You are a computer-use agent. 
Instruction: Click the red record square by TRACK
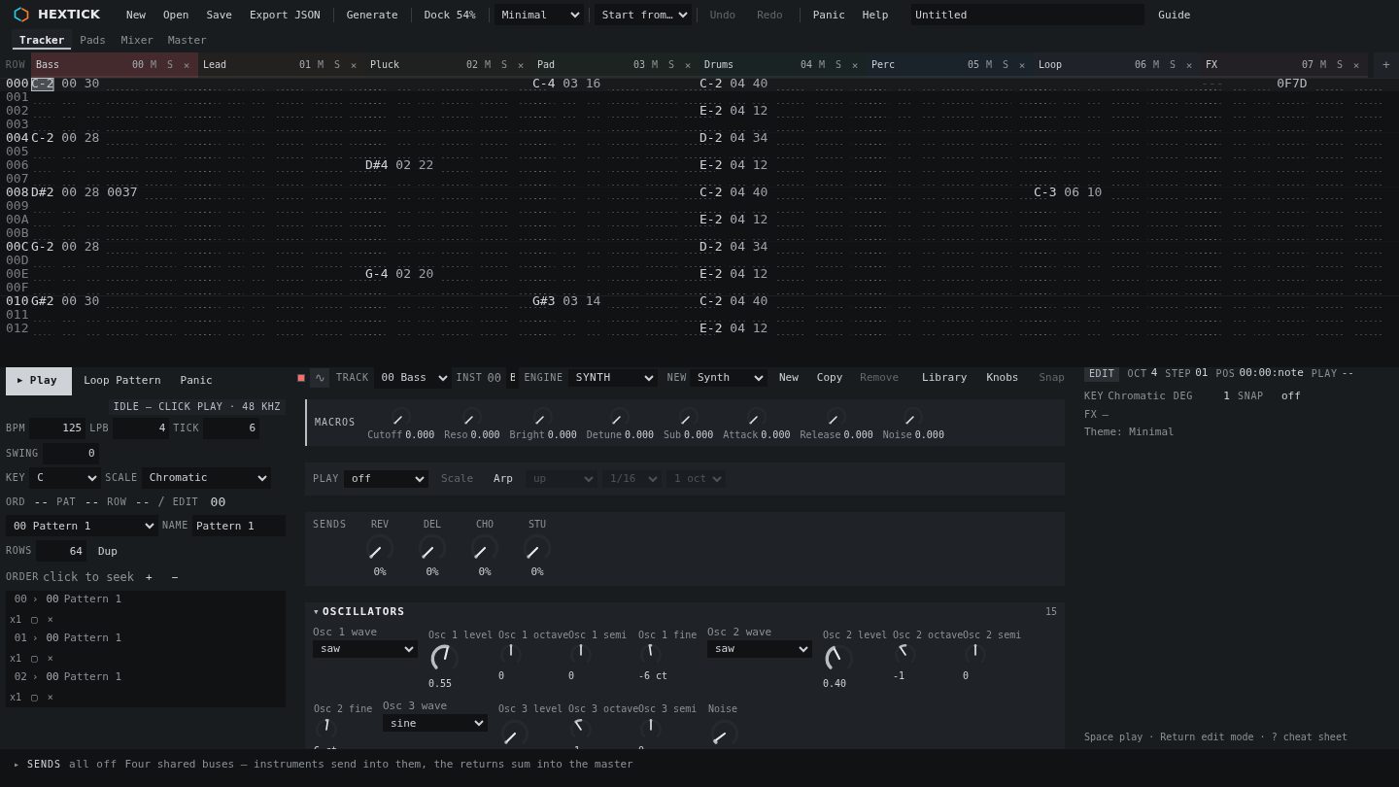[301, 378]
